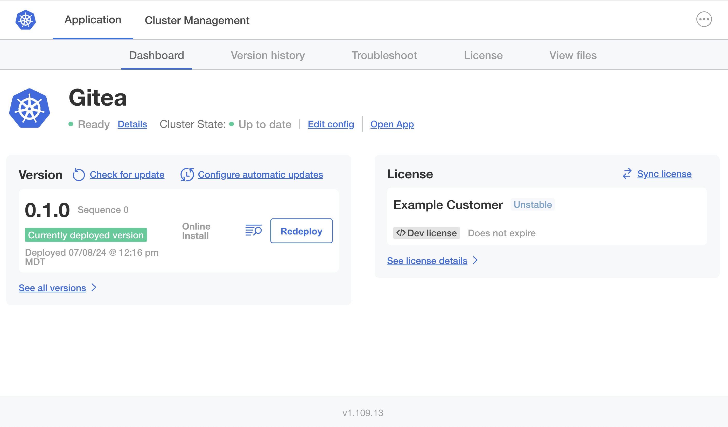
Task: Click the automatic updates clock icon
Action: click(187, 174)
